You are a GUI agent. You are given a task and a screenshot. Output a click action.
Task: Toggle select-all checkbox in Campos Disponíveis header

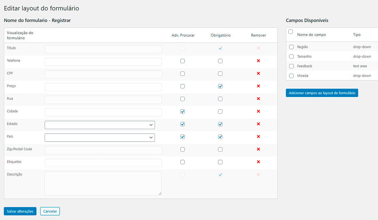click(x=291, y=32)
